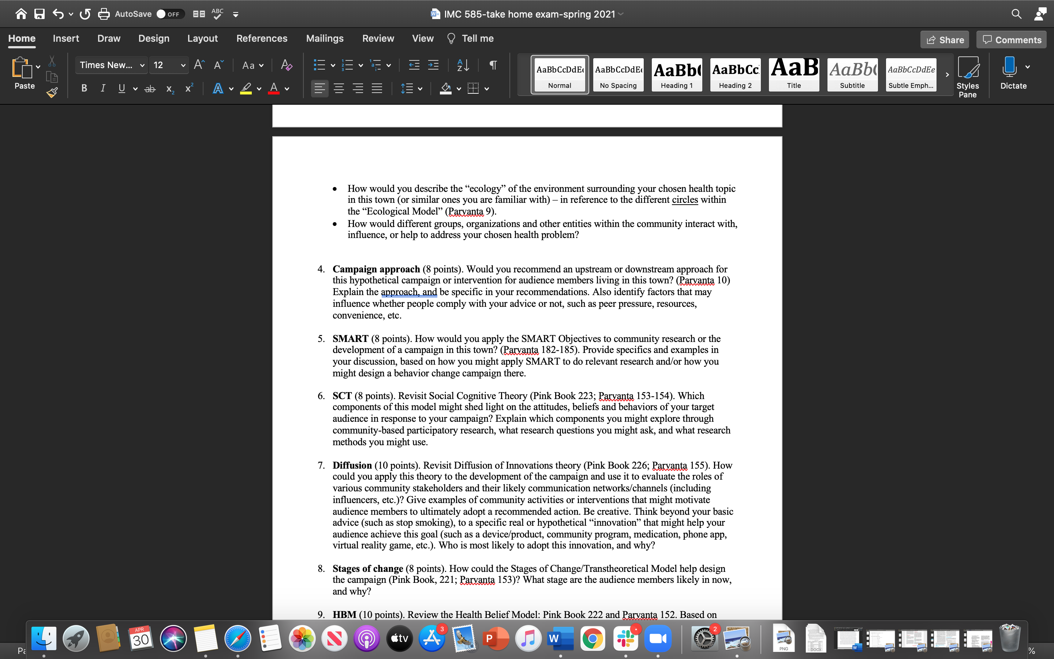
Task: Click the Home icon in title bar
Action: point(21,14)
